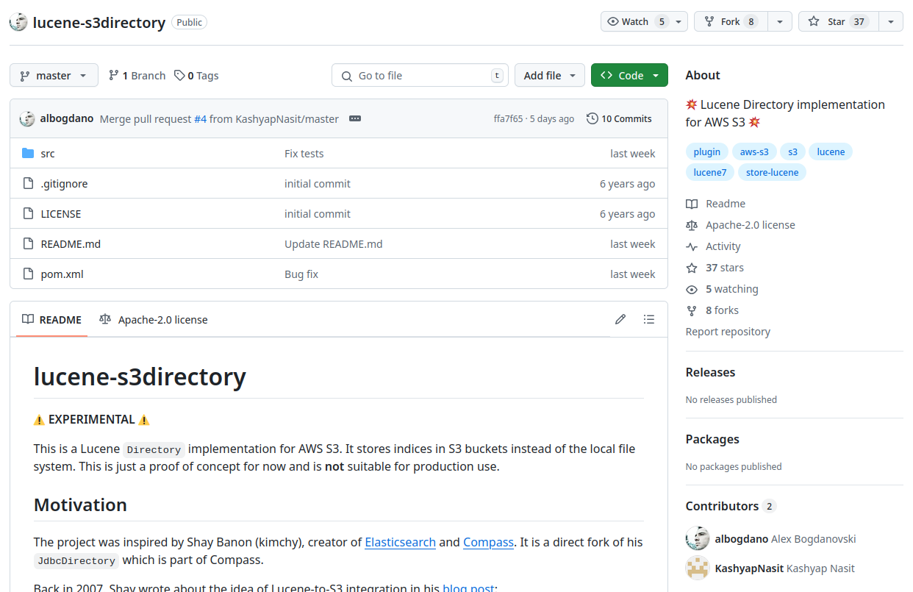The height and width of the screenshot is (592, 913).
Task: Open the blog post link in README
Action: (468, 587)
